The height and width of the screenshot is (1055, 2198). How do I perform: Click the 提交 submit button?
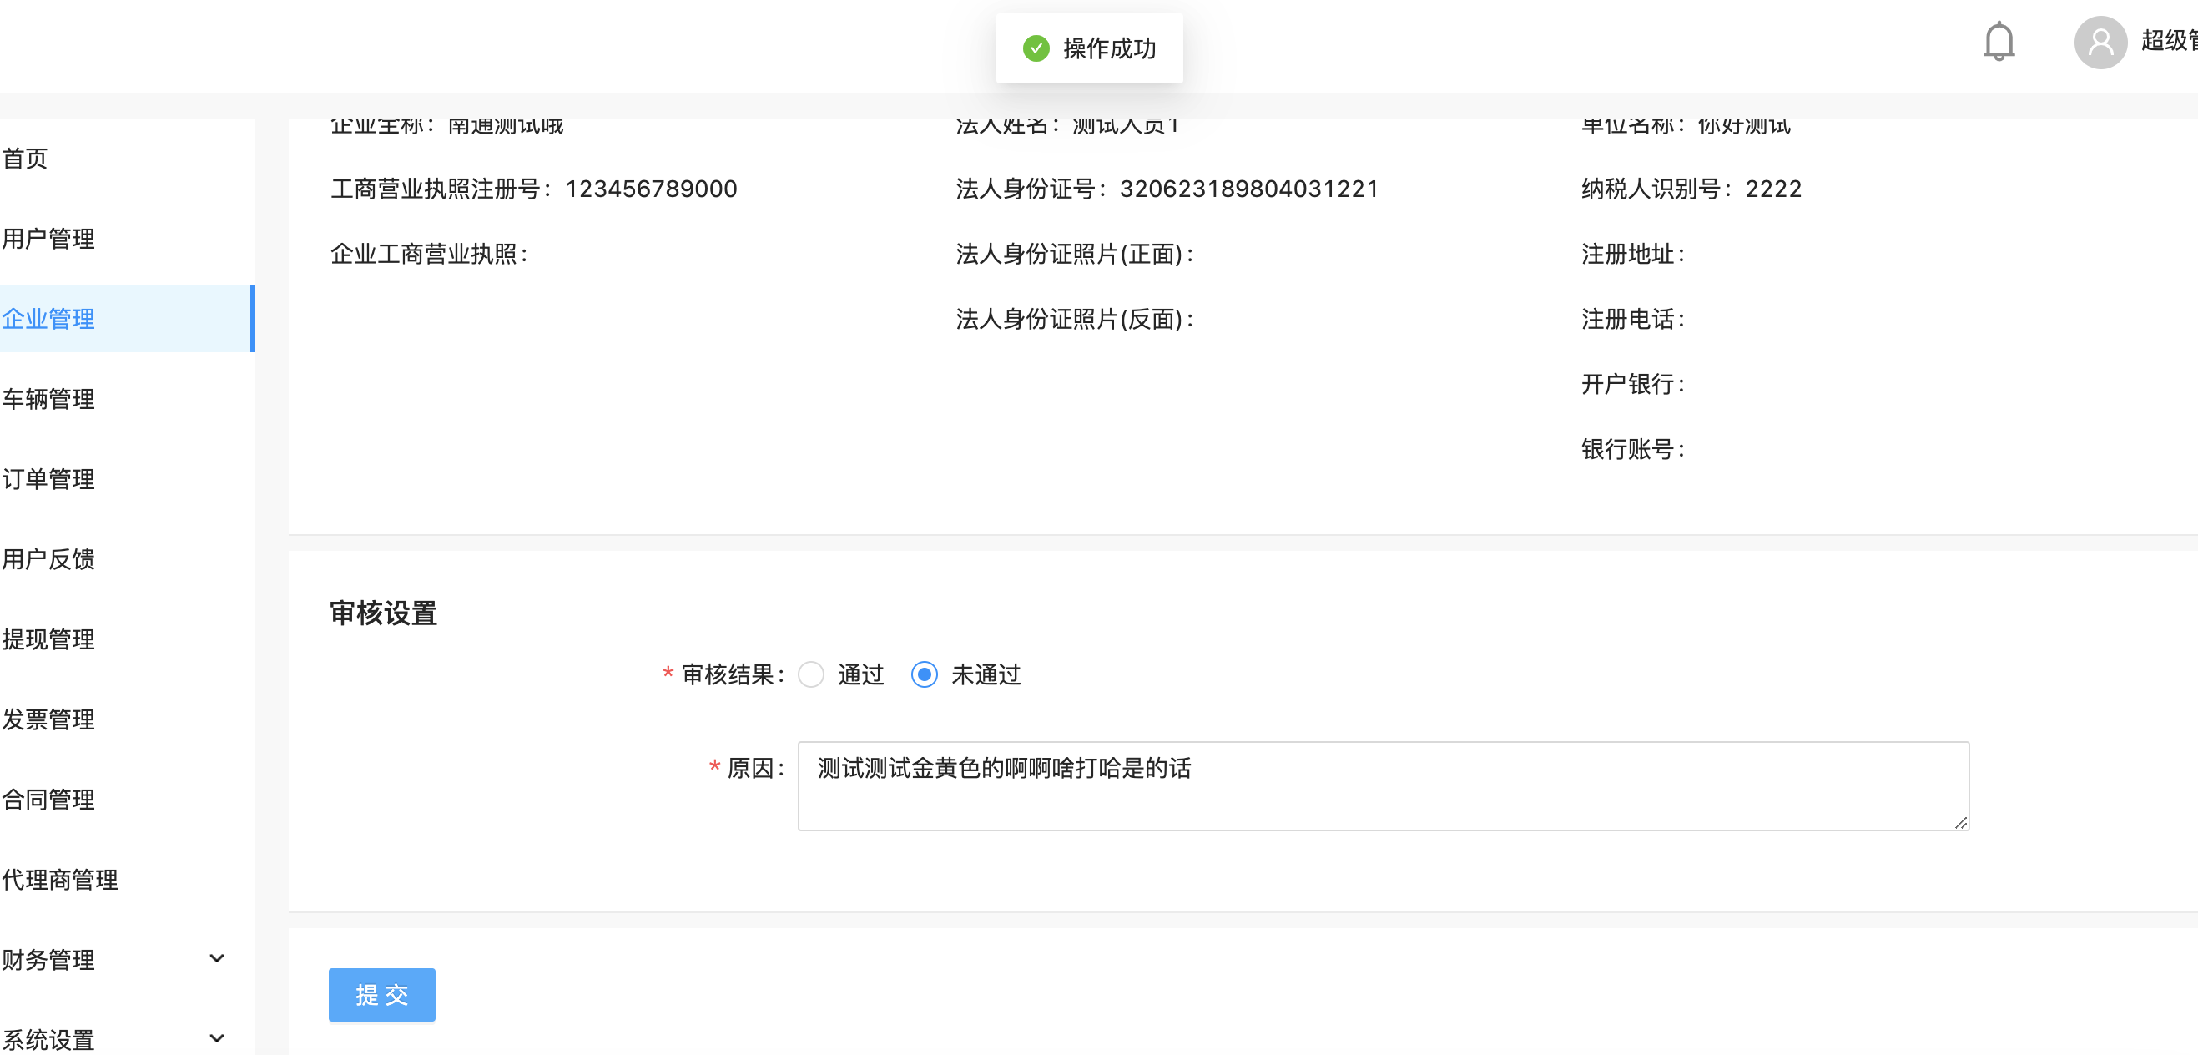click(x=381, y=994)
